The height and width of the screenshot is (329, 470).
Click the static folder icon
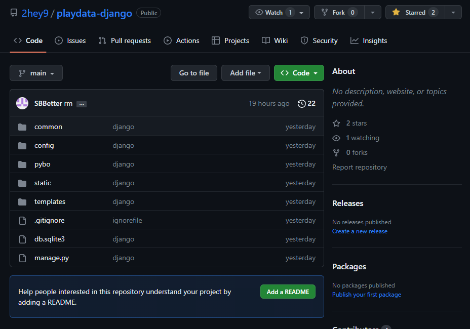coord(22,183)
